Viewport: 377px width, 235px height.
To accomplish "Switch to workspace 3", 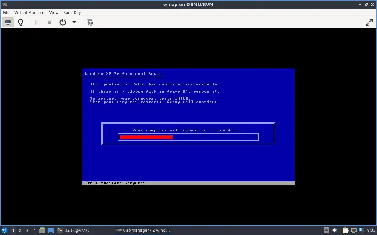I will [x=27, y=231].
